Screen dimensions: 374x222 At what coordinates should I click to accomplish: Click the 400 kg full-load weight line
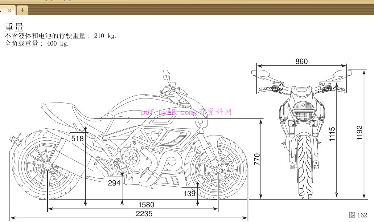point(37,44)
